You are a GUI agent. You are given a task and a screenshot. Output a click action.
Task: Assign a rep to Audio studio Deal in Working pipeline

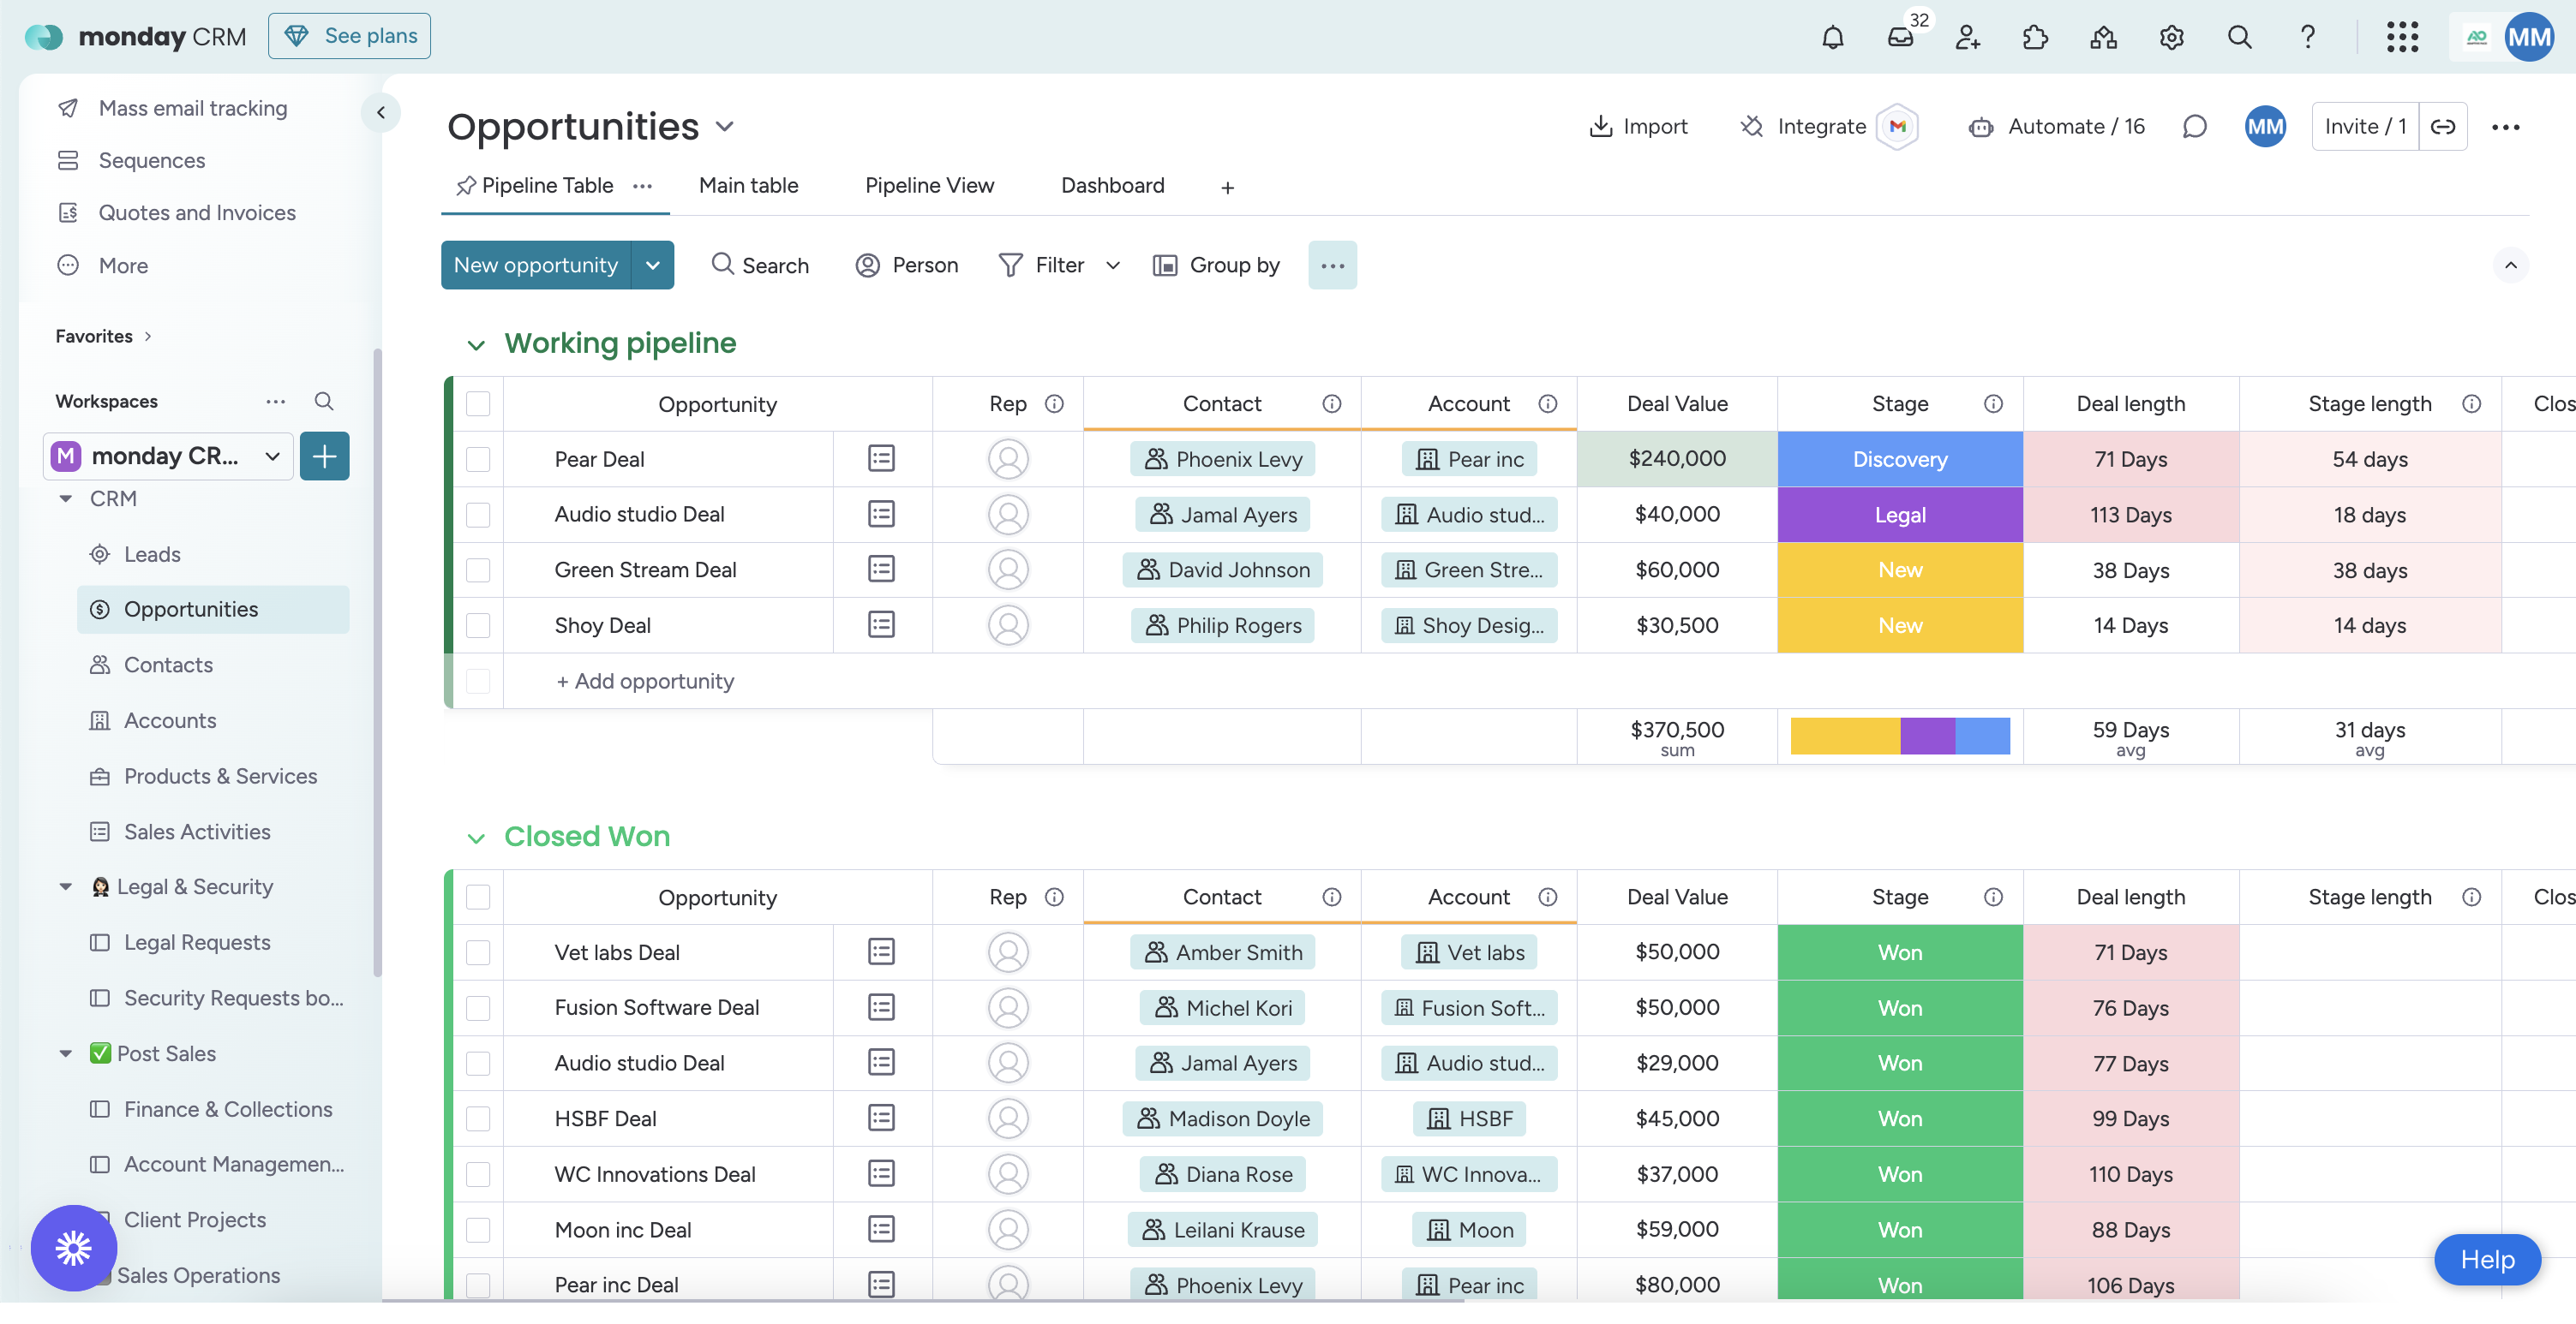tap(1008, 515)
